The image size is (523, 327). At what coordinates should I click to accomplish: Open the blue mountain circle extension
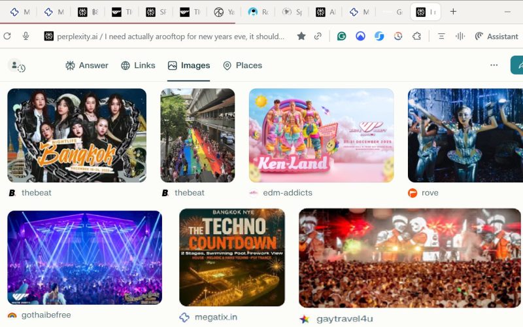pos(360,36)
